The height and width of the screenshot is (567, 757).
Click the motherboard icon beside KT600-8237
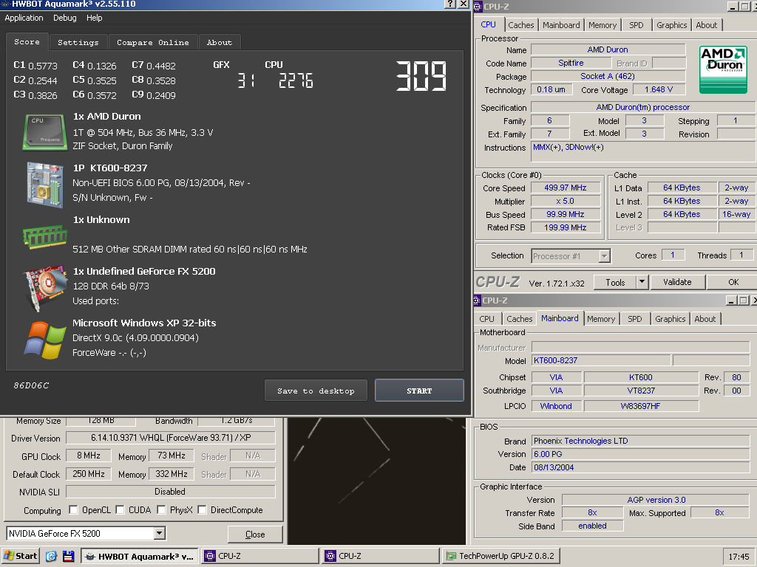[45, 185]
